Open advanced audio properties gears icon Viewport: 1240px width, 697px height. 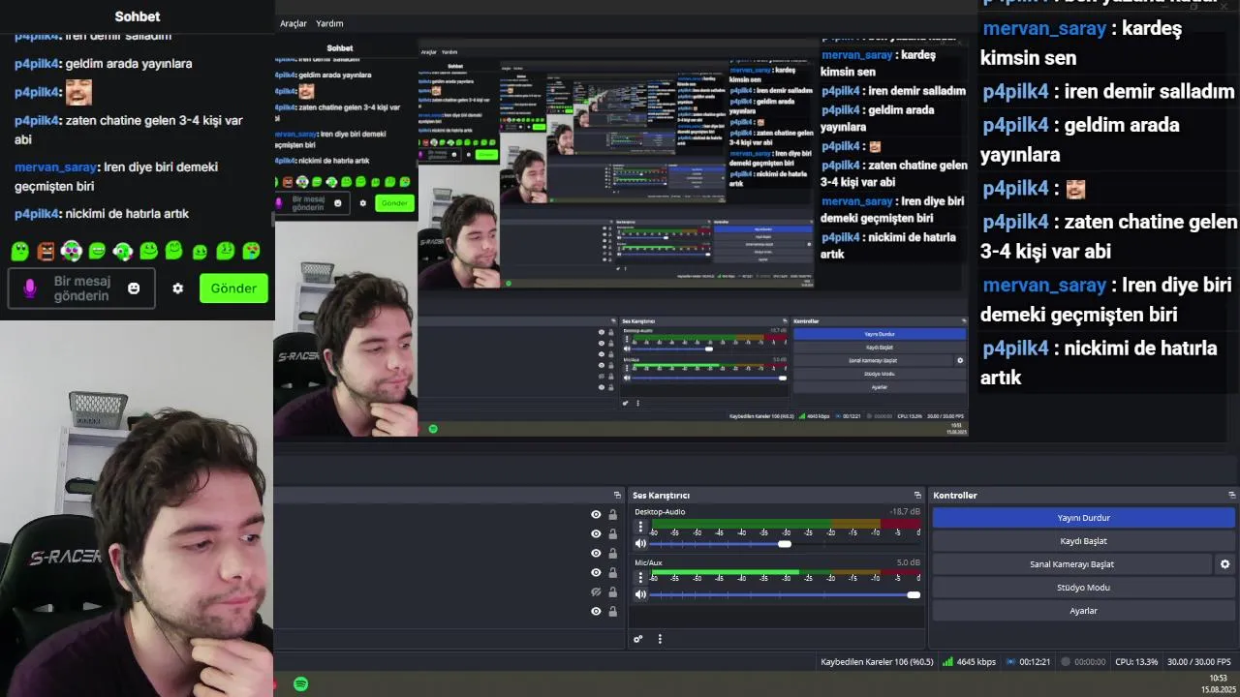click(x=637, y=639)
